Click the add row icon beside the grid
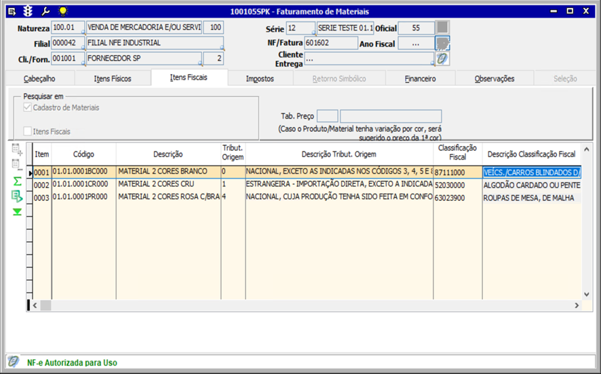The width and height of the screenshot is (601, 374). 17,149
